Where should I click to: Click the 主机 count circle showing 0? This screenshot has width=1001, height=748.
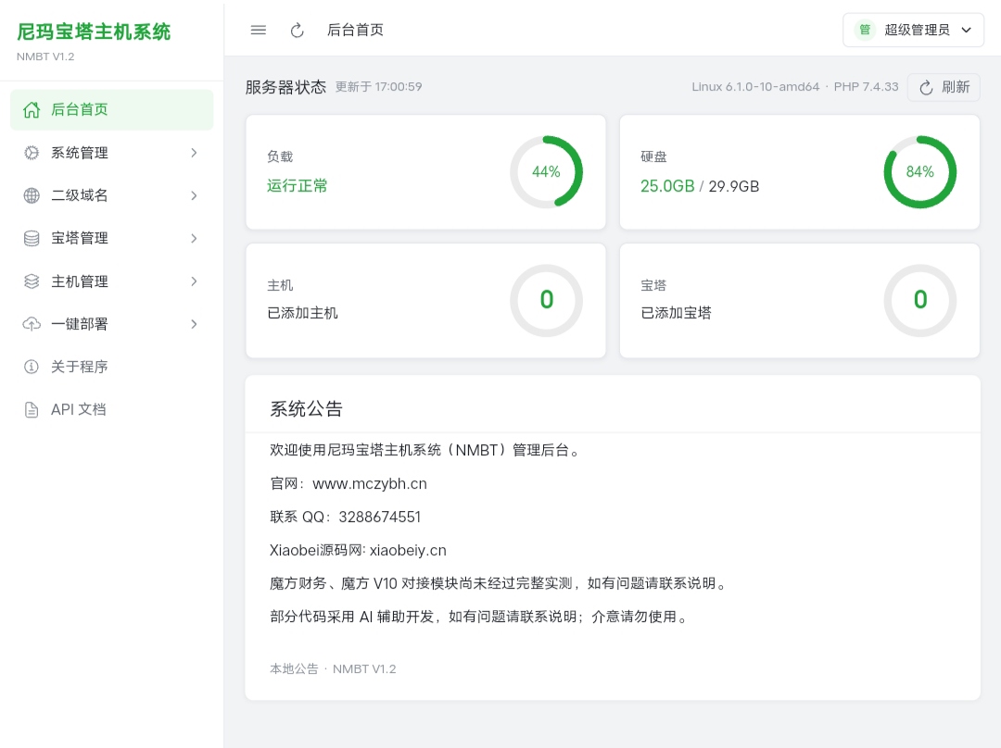pos(547,300)
